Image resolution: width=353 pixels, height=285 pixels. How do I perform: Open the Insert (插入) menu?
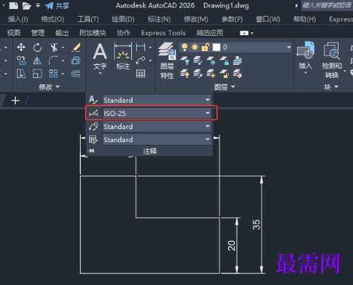tap(18, 19)
